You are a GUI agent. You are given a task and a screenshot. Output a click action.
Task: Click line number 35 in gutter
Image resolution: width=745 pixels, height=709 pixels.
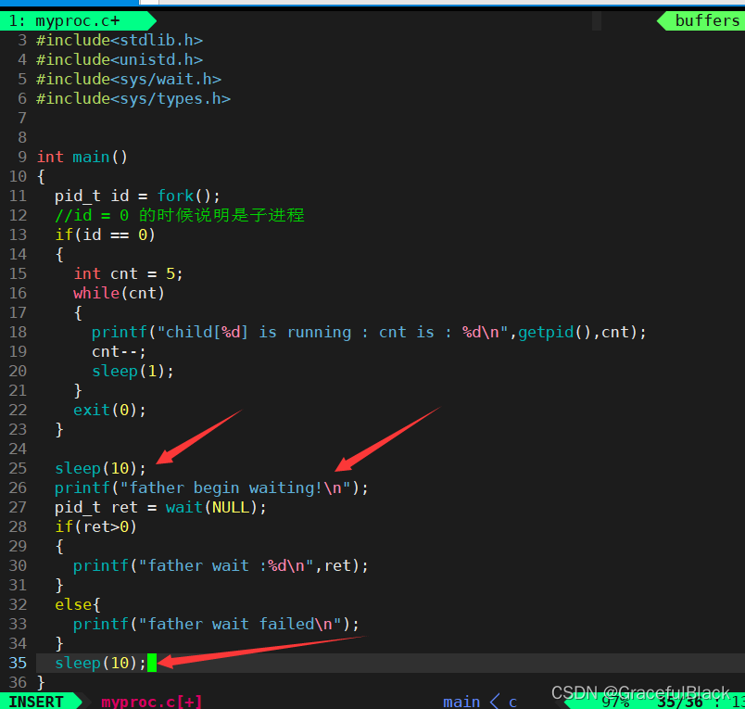(x=18, y=663)
